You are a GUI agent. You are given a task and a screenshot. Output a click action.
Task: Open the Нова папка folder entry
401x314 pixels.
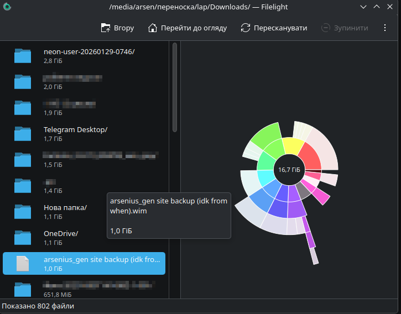[x=65, y=208]
